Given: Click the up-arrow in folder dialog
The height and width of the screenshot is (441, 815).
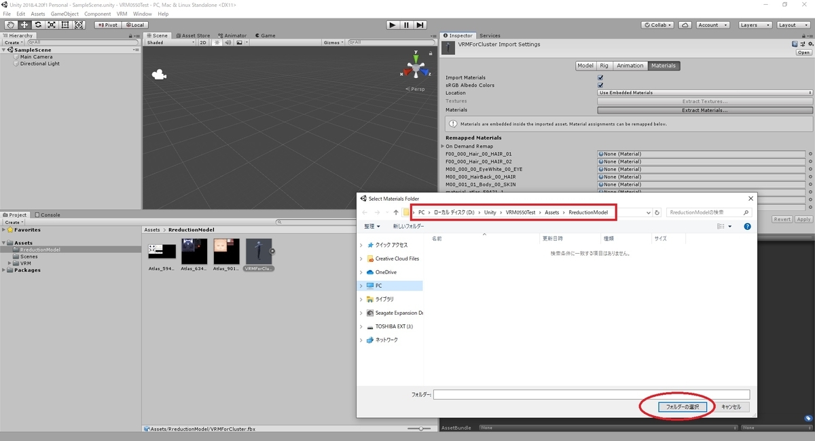Looking at the screenshot, I should tap(396, 212).
